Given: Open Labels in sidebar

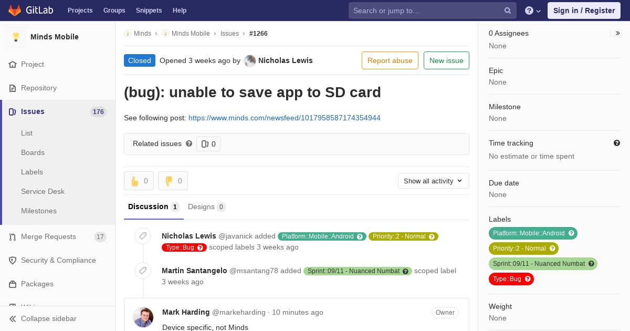Looking at the screenshot, I should click(32, 172).
